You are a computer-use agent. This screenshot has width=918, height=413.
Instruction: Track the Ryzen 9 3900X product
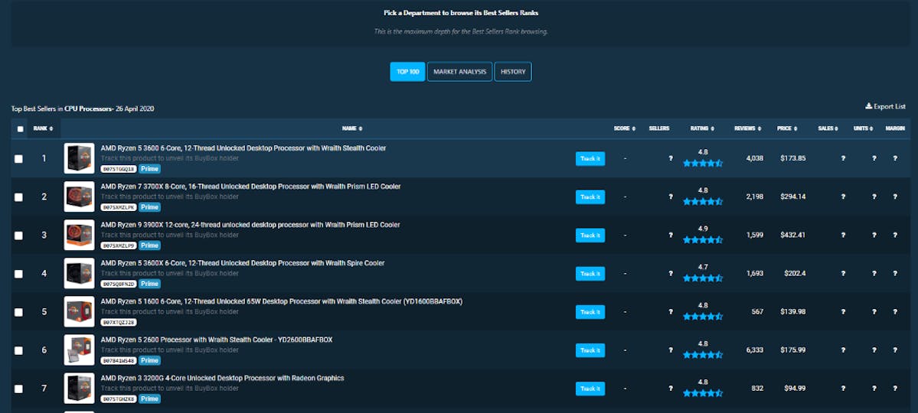tap(590, 235)
